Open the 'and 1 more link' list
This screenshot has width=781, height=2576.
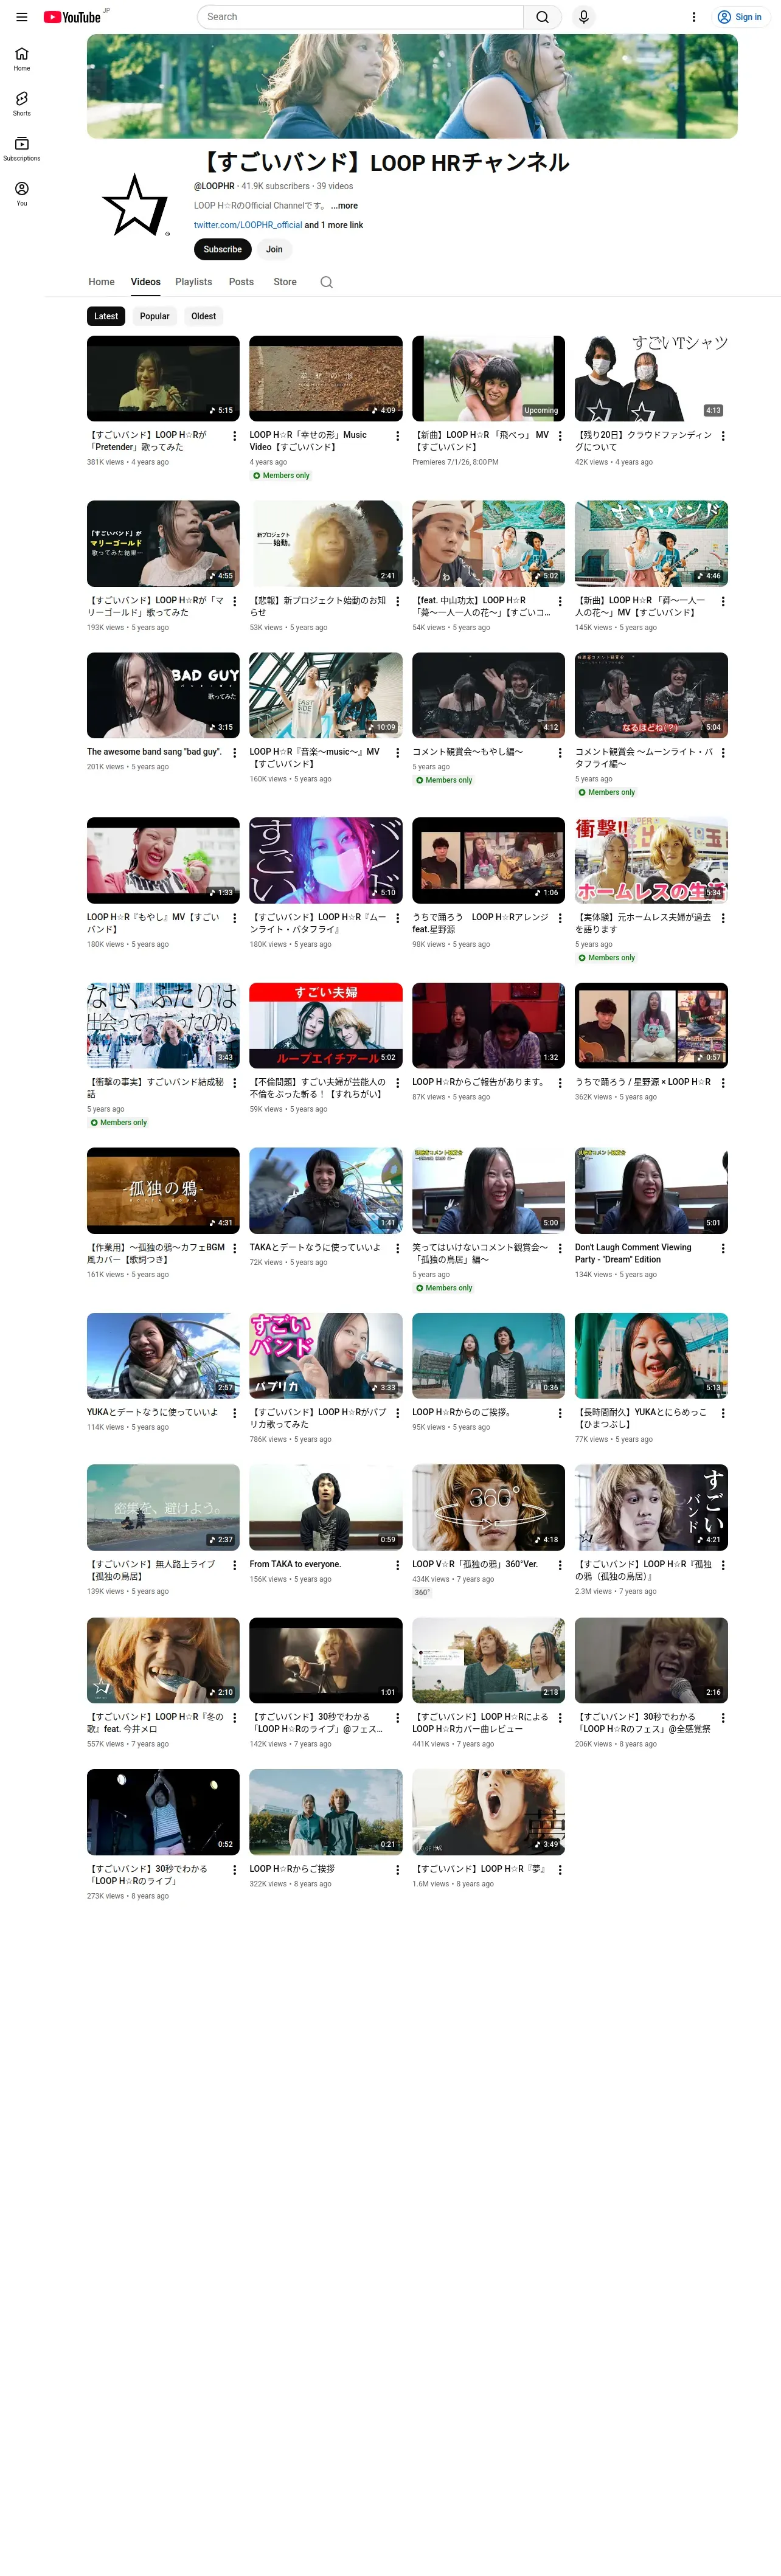pos(334,225)
